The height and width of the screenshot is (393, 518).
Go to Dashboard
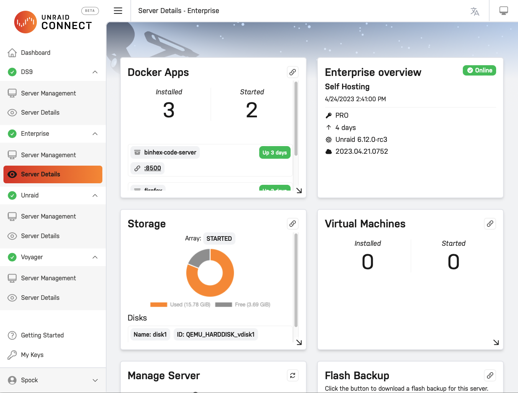coord(53,53)
